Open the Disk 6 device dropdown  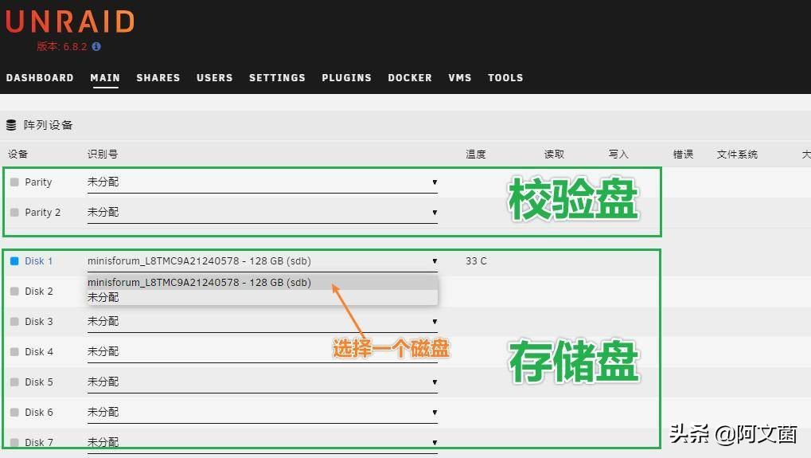pyautogui.click(x=262, y=413)
